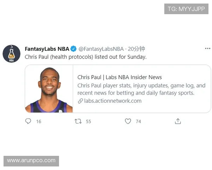Open the three-dot more options menu
This screenshot has height=170, width=212.
pos(207,49)
